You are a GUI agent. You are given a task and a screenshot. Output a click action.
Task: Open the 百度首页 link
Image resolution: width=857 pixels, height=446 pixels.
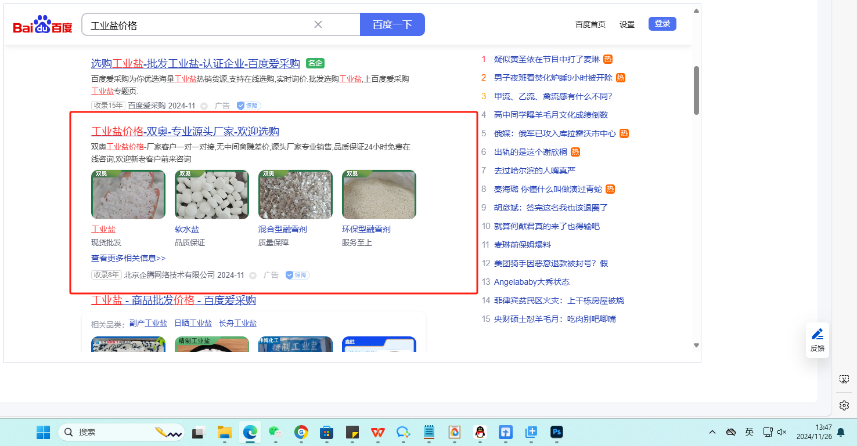(590, 24)
